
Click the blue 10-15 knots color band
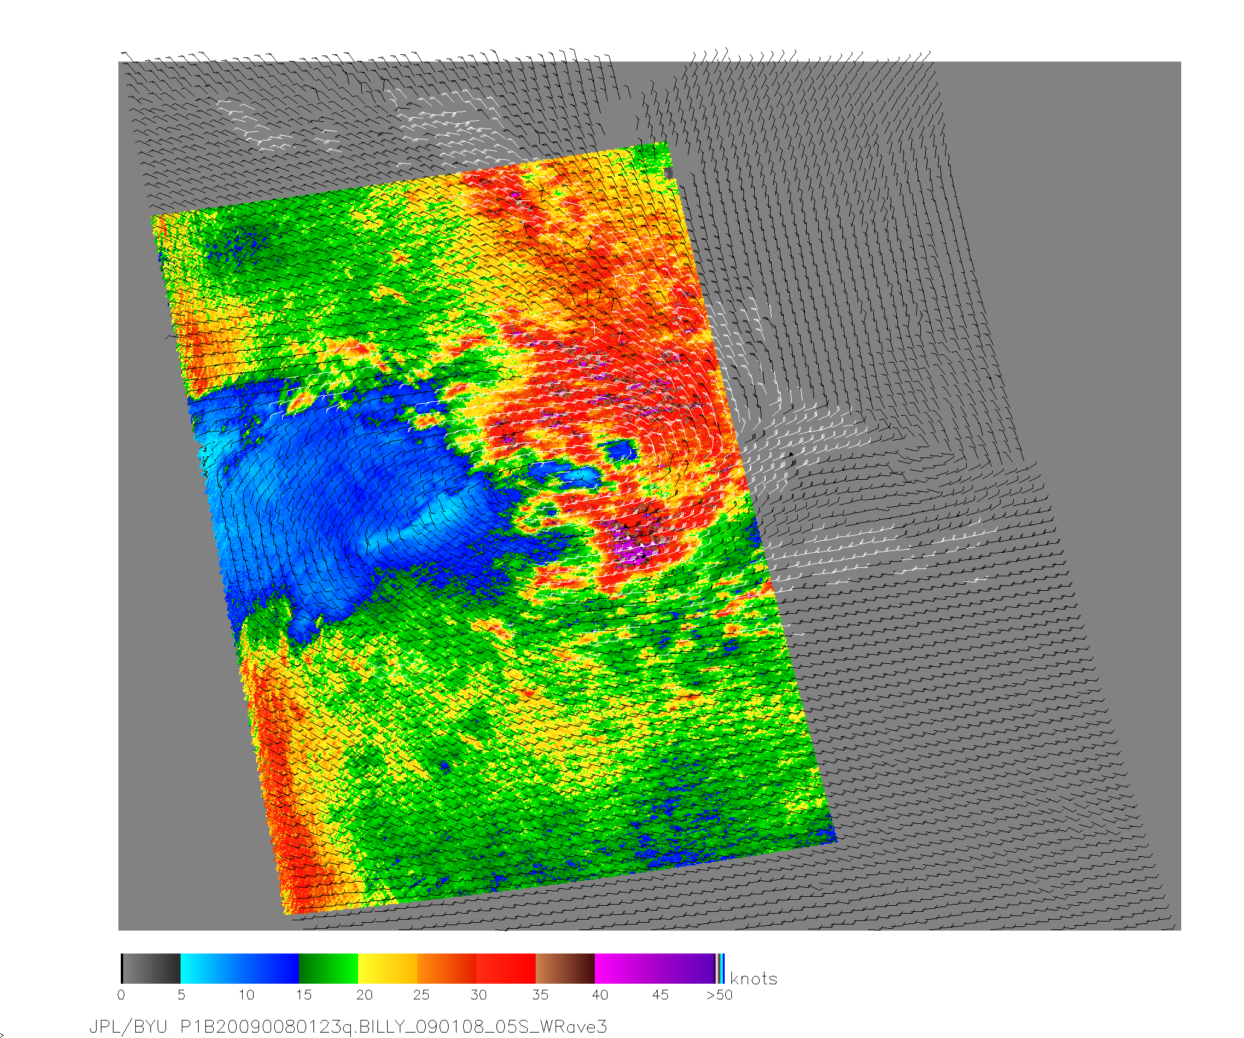click(269, 969)
